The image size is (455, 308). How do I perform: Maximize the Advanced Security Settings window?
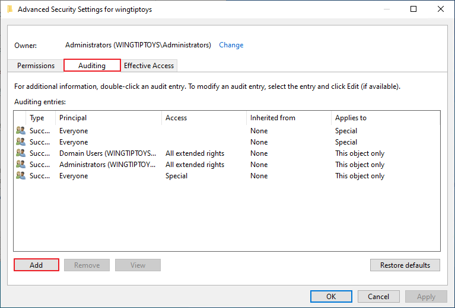coord(413,9)
